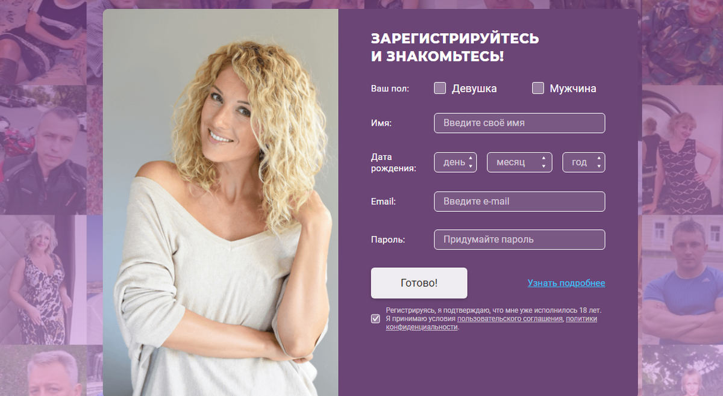Check the Девушка gender checkbox
This screenshot has width=723, height=396.
440,88
